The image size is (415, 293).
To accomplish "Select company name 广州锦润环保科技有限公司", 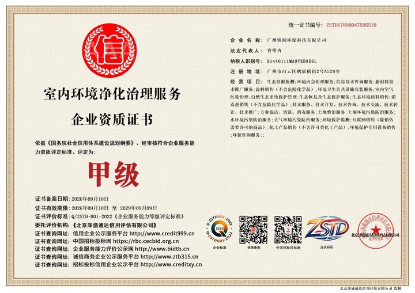I will pos(296,40).
